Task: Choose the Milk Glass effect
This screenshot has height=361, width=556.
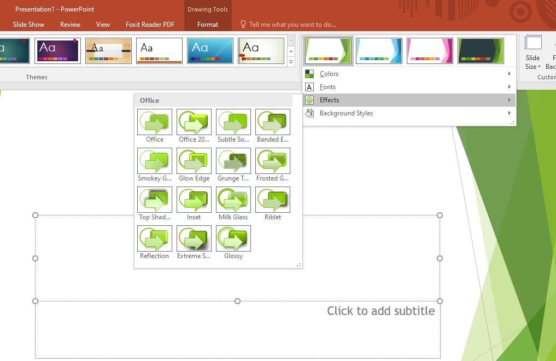Action: [233, 200]
